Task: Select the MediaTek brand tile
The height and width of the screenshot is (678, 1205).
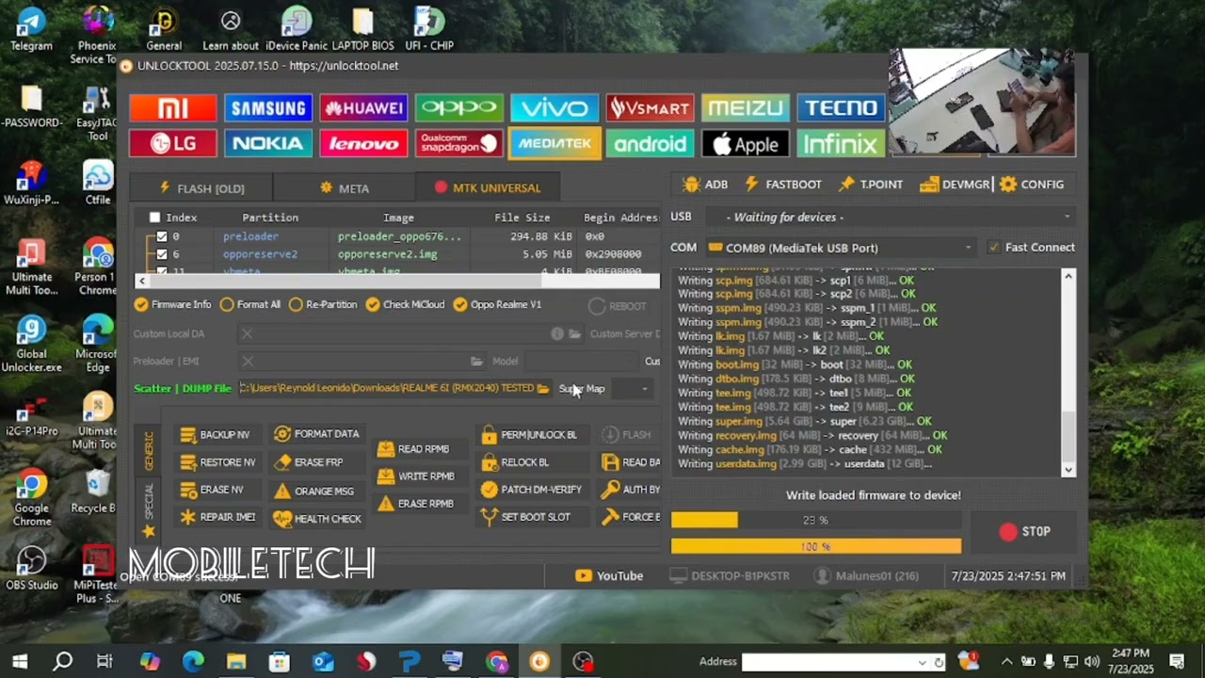Action: pyautogui.click(x=554, y=143)
